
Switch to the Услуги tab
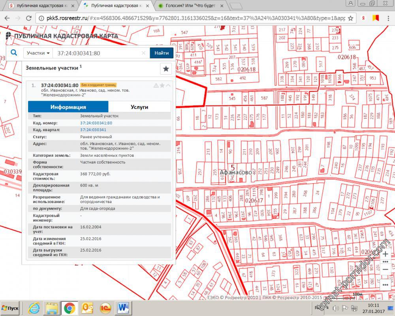click(139, 107)
